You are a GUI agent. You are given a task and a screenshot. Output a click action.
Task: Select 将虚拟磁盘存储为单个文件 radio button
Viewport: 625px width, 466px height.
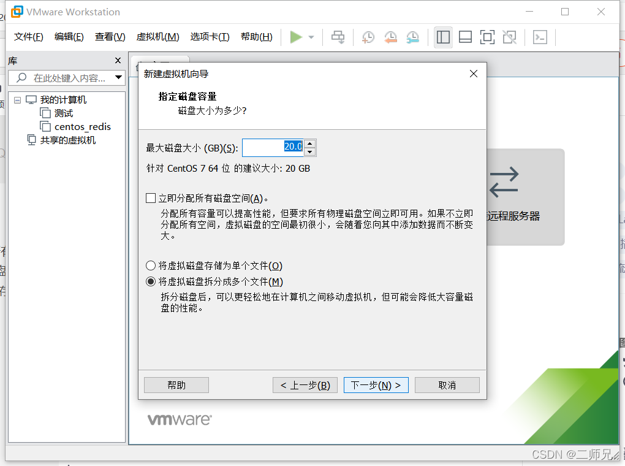150,265
